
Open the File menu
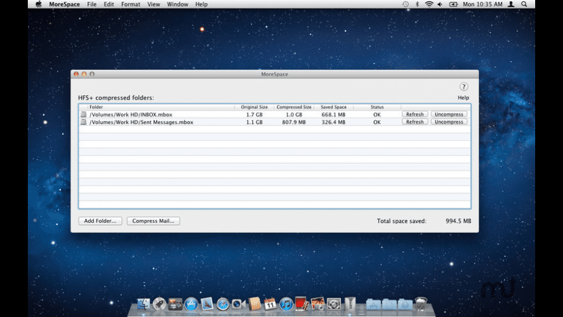point(91,5)
